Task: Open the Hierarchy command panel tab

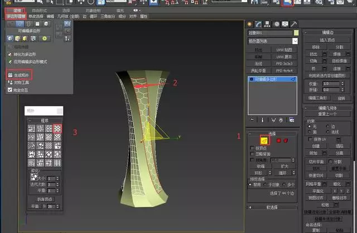Action: [x=267, y=24]
